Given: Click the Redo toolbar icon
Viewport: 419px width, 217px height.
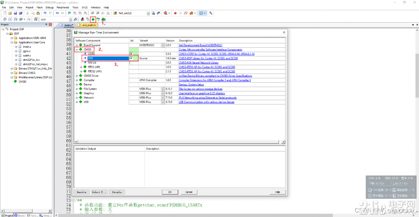Looking at the screenshot, I should [50, 13].
